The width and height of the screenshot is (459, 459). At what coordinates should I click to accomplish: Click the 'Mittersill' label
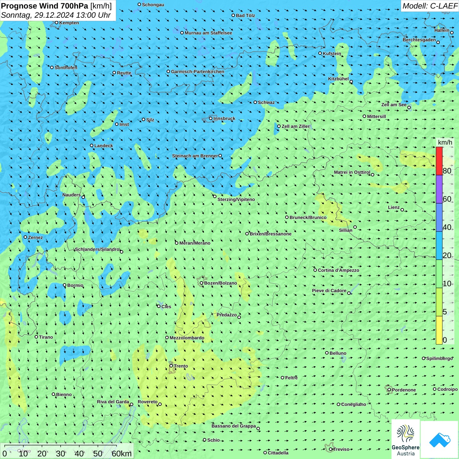coord(377,116)
